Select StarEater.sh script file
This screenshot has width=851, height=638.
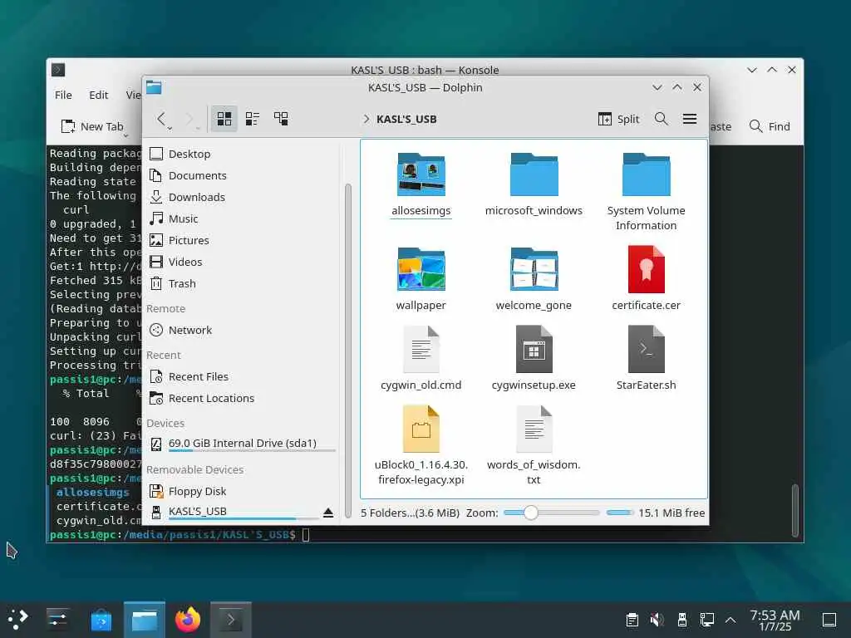point(646,358)
